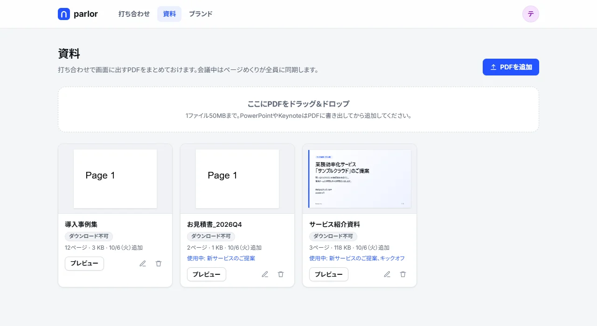
Task: Click the parlor brand name text
Action: click(86, 14)
